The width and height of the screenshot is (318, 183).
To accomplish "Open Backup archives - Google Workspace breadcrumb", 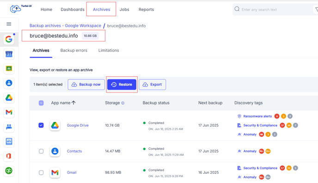I will tap(65, 26).
